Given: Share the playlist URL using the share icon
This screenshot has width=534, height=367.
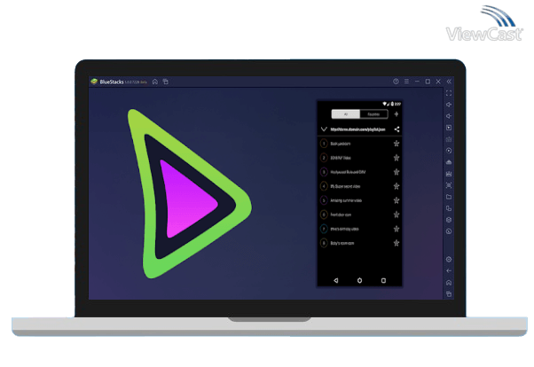Looking at the screenshot, I should click(397, 129).
